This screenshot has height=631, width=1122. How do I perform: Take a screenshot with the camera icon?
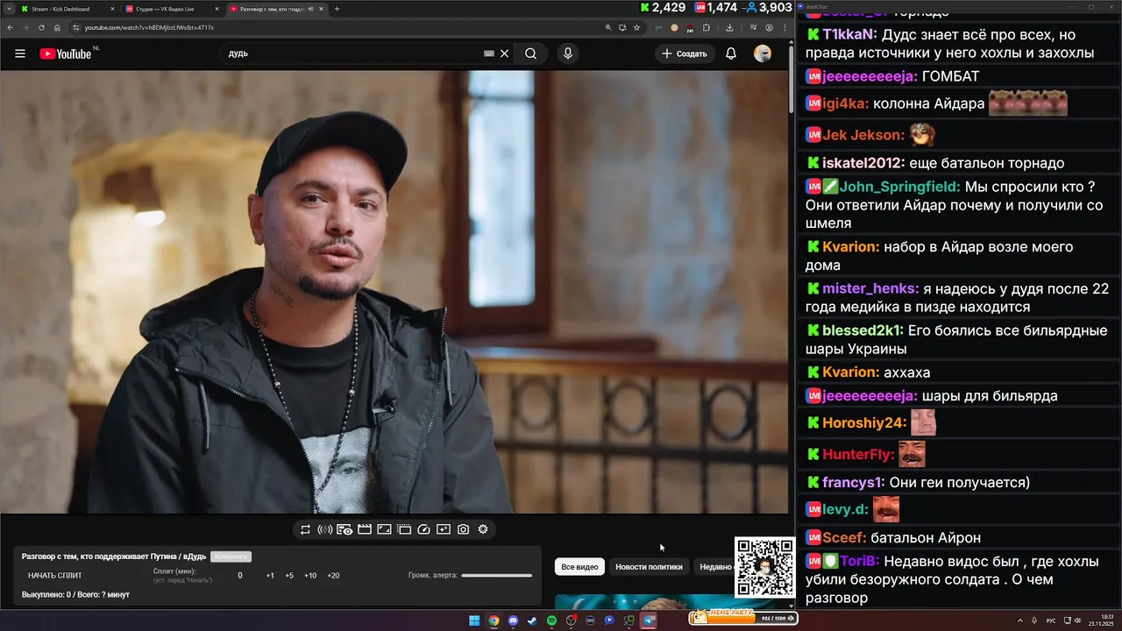[x=463, y=529]
